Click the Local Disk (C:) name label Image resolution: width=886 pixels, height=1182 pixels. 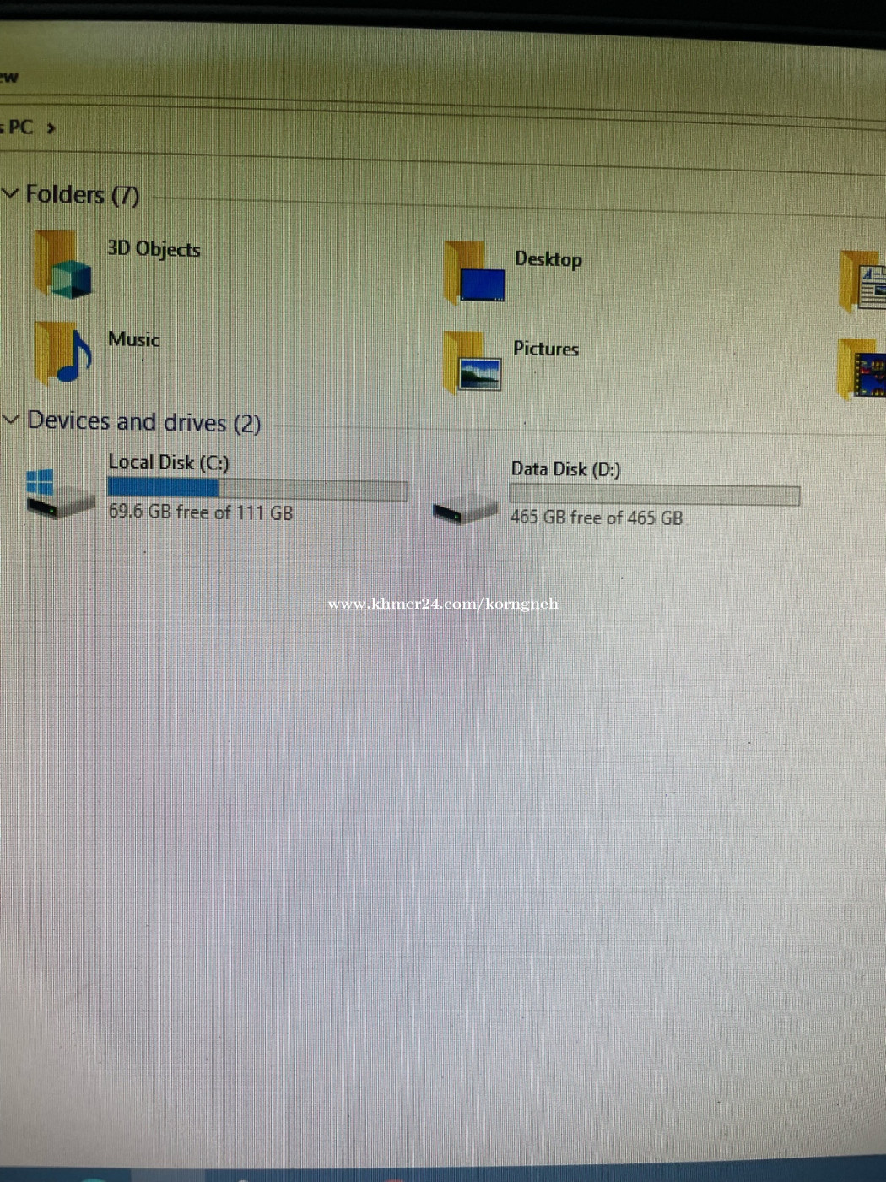pos(169,462)
